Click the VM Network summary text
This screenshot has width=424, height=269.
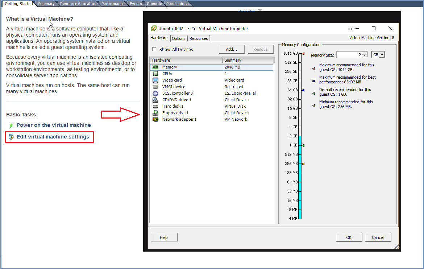(236, 119)
